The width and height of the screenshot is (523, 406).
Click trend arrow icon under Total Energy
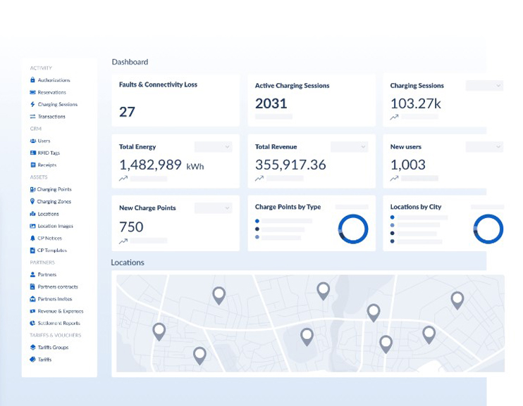(x=123, y=179)
